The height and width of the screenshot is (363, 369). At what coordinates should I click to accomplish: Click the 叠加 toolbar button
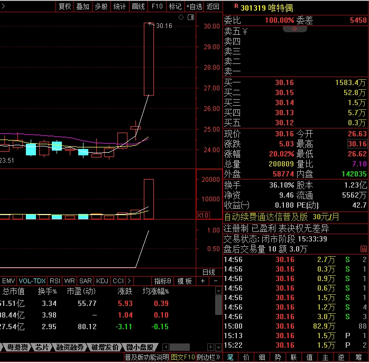tap(83, 6)
